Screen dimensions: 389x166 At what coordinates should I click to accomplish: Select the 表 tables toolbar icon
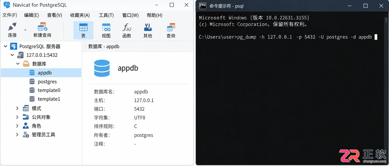coord(83,27)
